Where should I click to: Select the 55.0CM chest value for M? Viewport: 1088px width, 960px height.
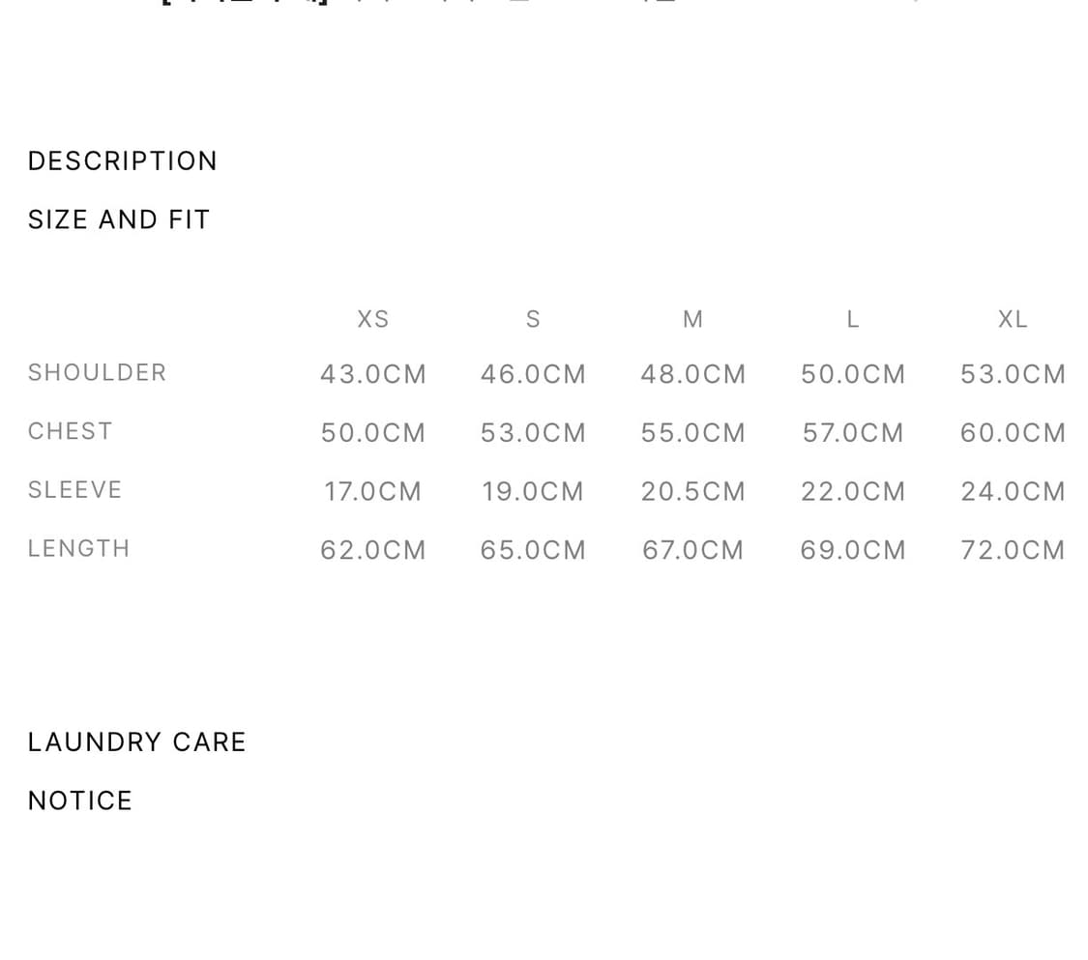click(x=692, y=433)
